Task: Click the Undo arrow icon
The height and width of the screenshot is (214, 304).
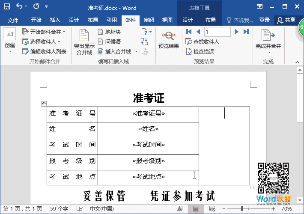Action: click(19, 7)
